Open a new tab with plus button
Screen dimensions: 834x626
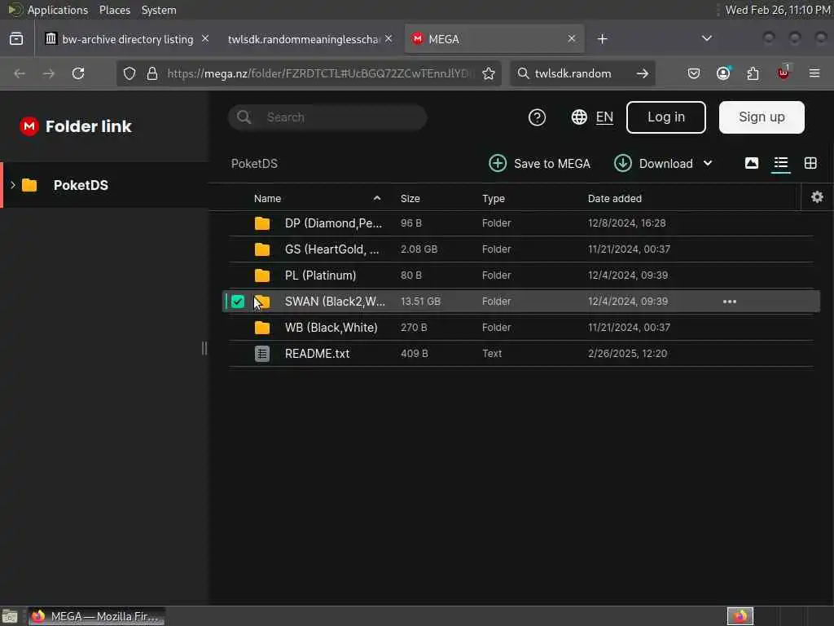click(602, 39)
